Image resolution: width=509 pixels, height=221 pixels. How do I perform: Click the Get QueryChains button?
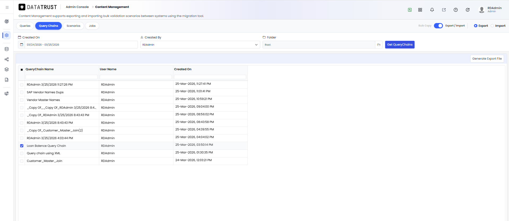point(400,45)
